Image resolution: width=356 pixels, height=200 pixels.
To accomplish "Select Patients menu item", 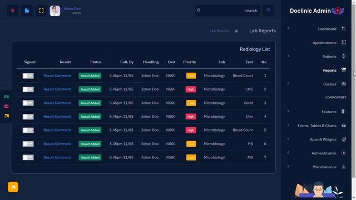I will pos(329,57).
